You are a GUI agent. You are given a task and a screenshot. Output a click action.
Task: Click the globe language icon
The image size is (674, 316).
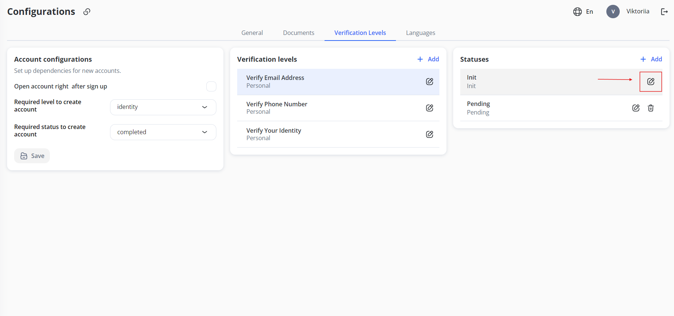coord(577,12)
